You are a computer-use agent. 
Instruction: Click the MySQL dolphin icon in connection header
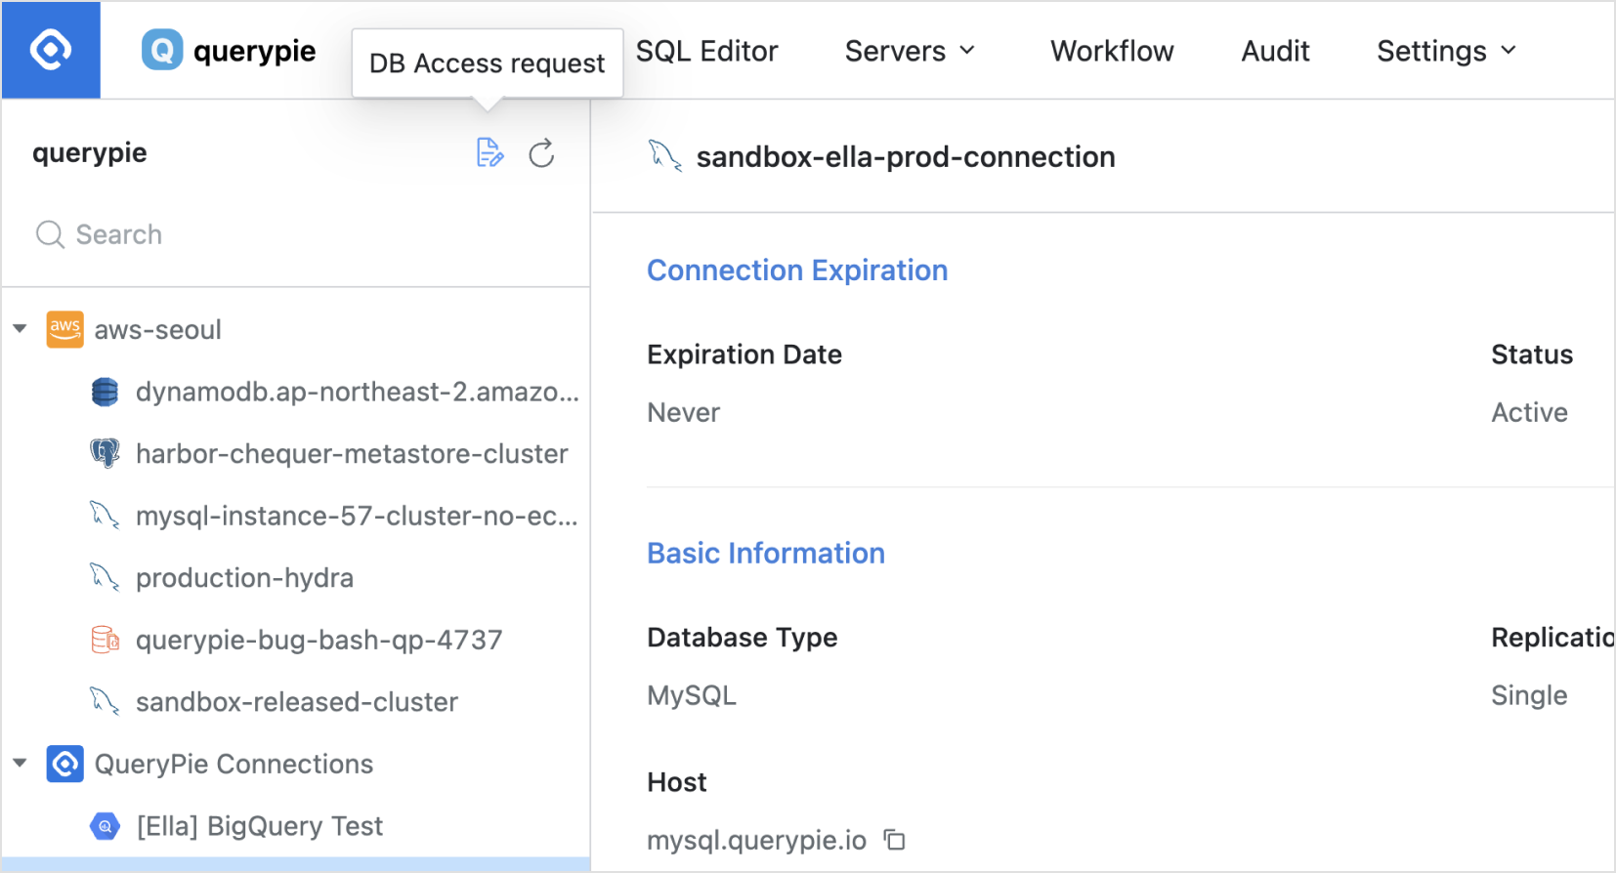(665, 156)
